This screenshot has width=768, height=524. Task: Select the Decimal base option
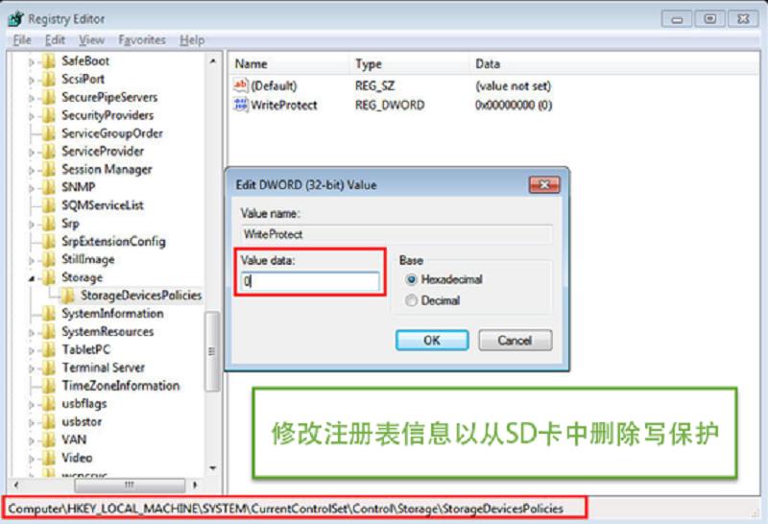pyautogui.click(x=433, y=300)
